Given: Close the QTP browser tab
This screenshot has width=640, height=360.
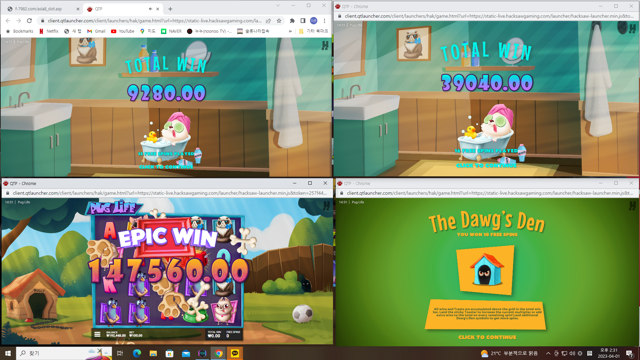Looking at the screenshot, I should coord(158,9).
